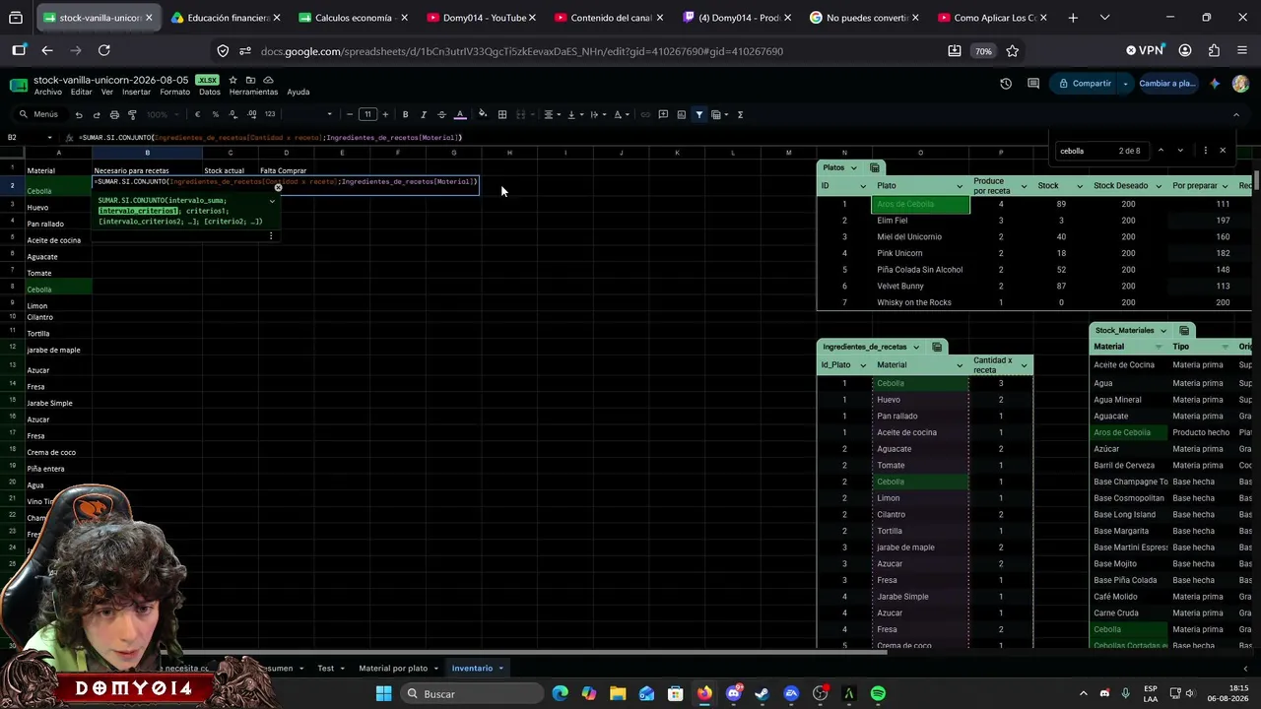Toggle bold formatting
Screen dimensions: 1261x709
(405, 114)
